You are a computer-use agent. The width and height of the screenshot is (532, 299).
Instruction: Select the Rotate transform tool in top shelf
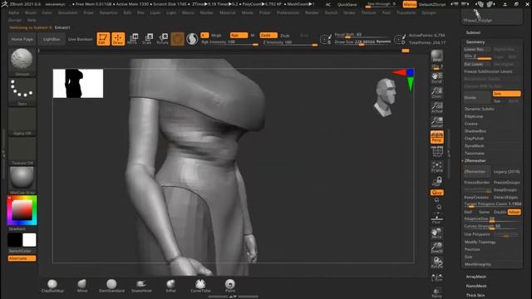click(163, 39)
